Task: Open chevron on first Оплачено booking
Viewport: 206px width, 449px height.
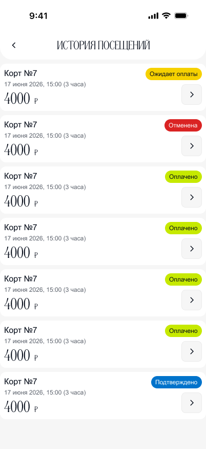Action: (x=192, y=197)
